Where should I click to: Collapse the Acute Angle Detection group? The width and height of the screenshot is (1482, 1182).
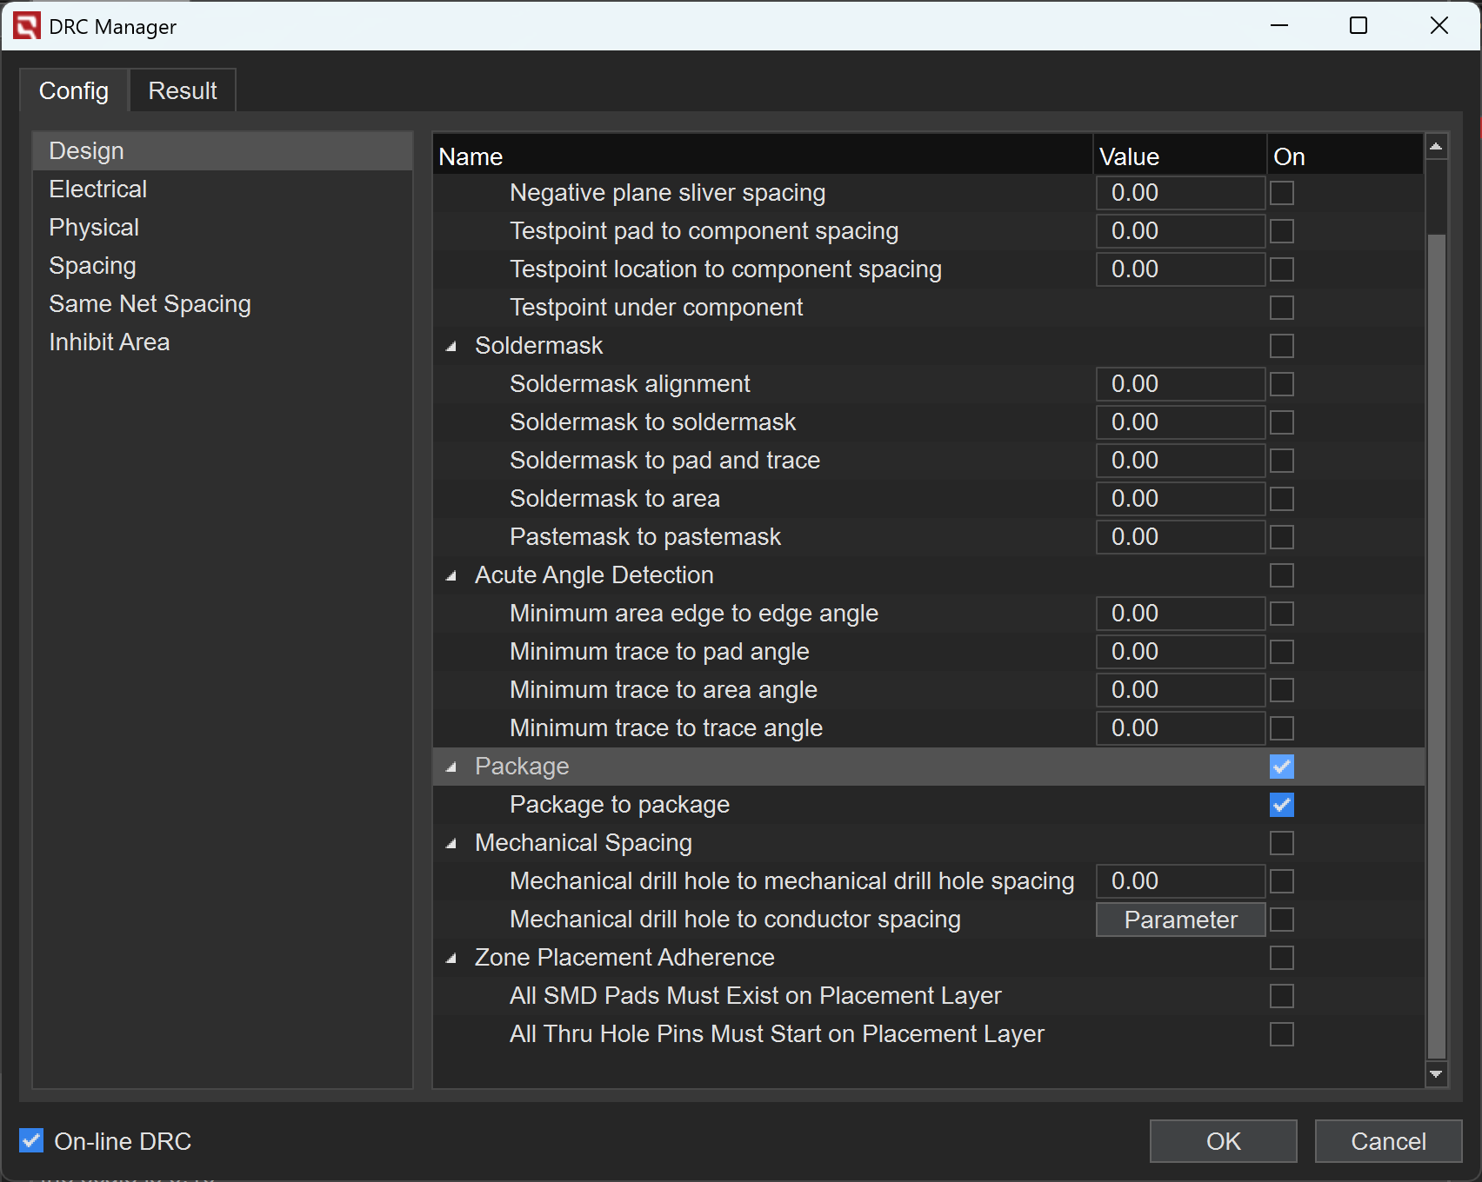(x=451, y=576)
